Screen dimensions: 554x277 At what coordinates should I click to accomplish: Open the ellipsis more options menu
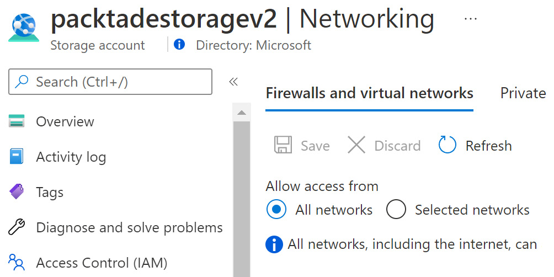tap(470, 19)
